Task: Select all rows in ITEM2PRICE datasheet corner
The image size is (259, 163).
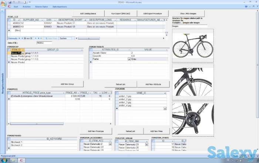Action: pos(9,93)
